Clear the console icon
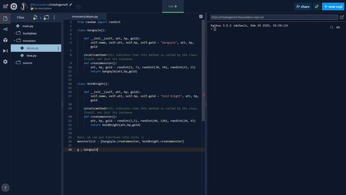 (338, 28)
